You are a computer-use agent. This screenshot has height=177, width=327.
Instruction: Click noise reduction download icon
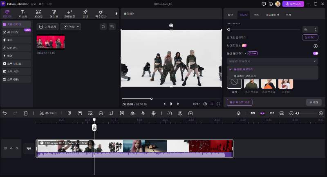(315, 46)
